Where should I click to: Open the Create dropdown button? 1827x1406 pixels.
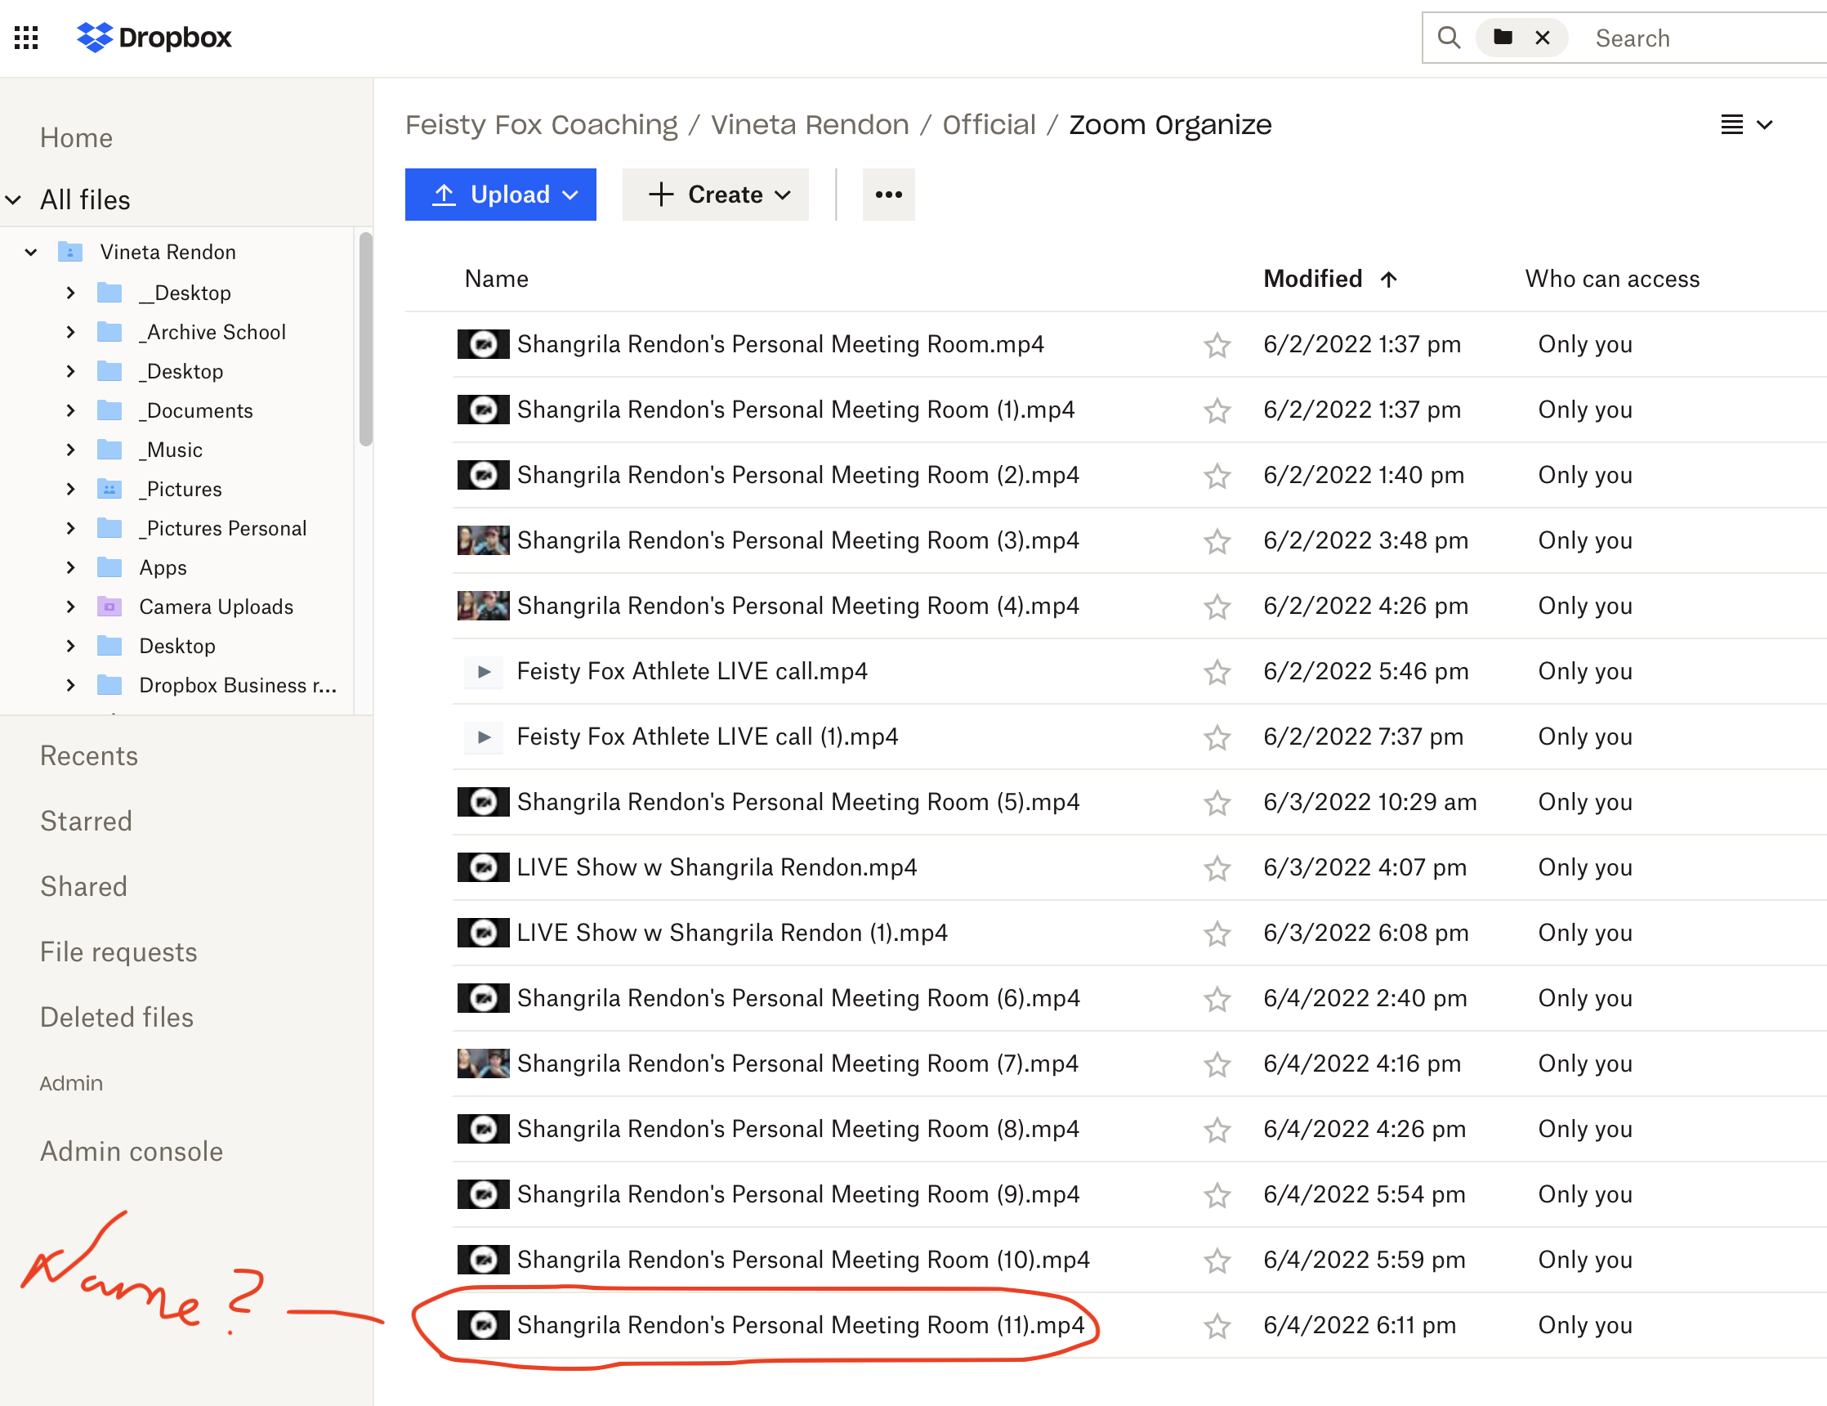pyautogui.click(x=715, y=195)
